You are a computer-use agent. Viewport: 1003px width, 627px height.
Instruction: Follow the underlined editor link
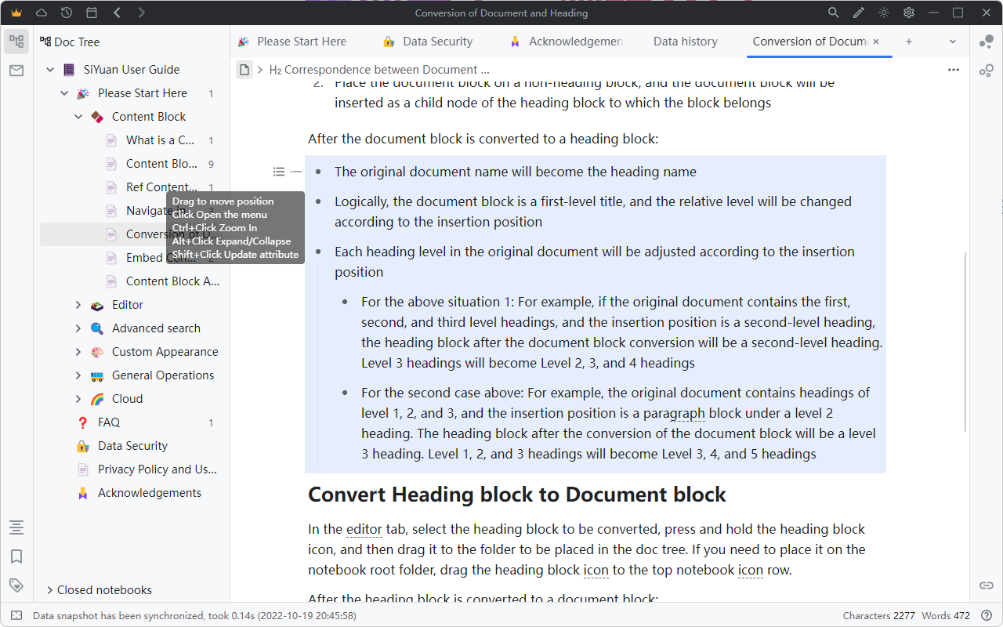[364, 529]
